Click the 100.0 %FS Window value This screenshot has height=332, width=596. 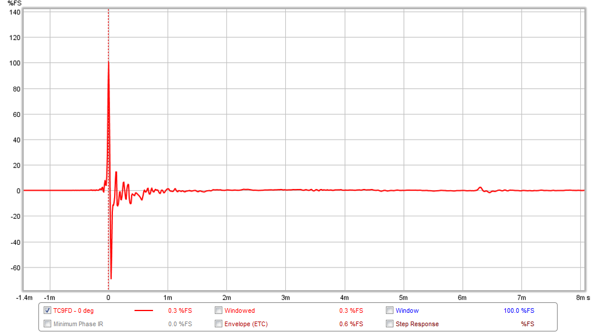(519, 310)
